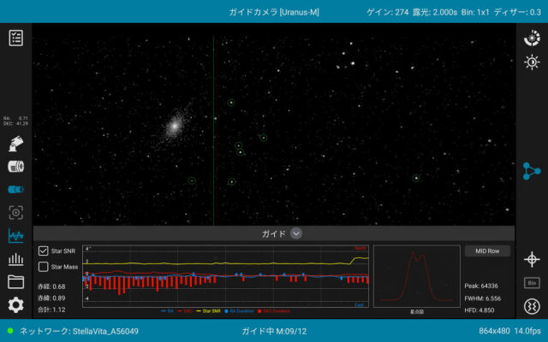Open the settings gear
Viewport: 548px width, 342px height.
click(15, 304)
